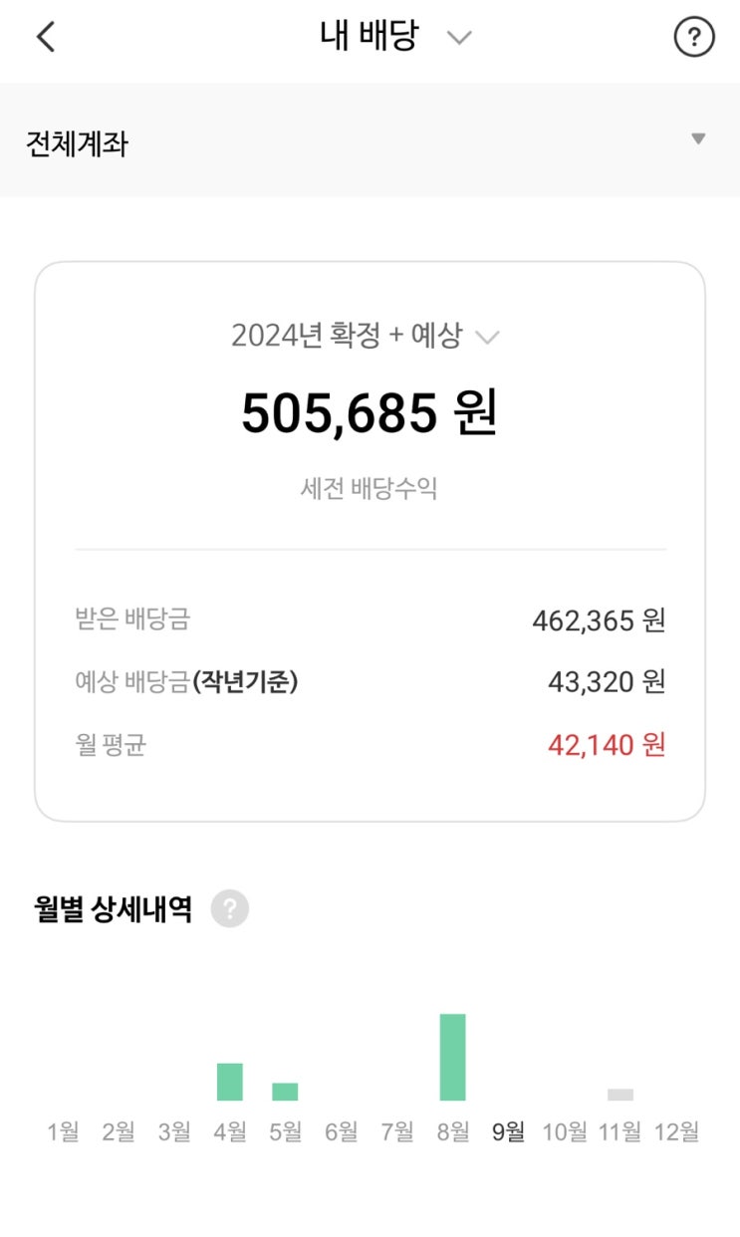This screenshot has height=1237, width=740.
Task: Choose the 12월 month label
Action: coord(676,1131)
